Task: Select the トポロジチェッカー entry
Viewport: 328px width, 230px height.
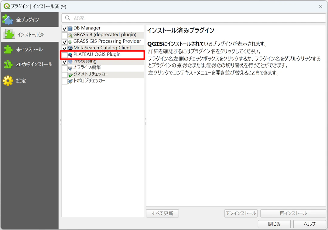Action: point(103,81)
